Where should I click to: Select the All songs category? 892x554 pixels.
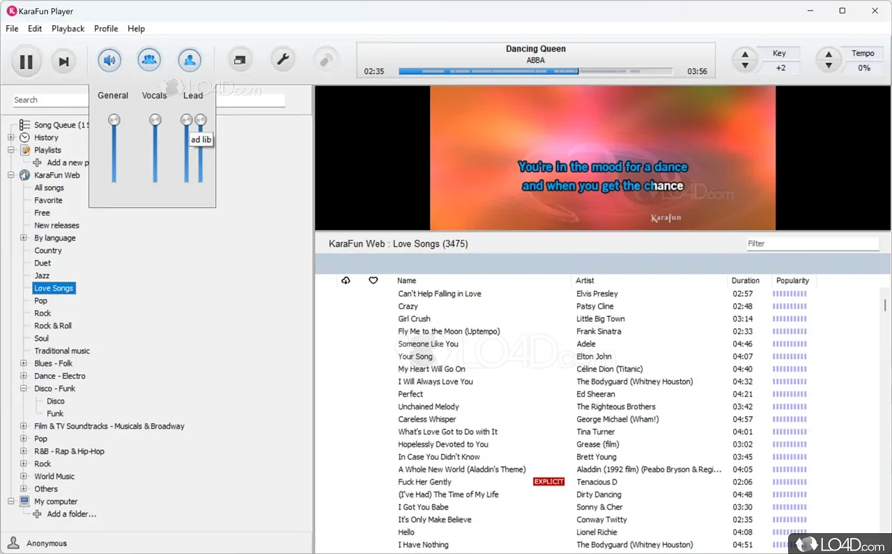[49, 187]
